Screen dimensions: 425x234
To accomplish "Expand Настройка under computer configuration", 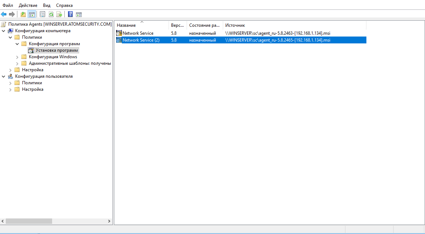I will coord(10,69).
